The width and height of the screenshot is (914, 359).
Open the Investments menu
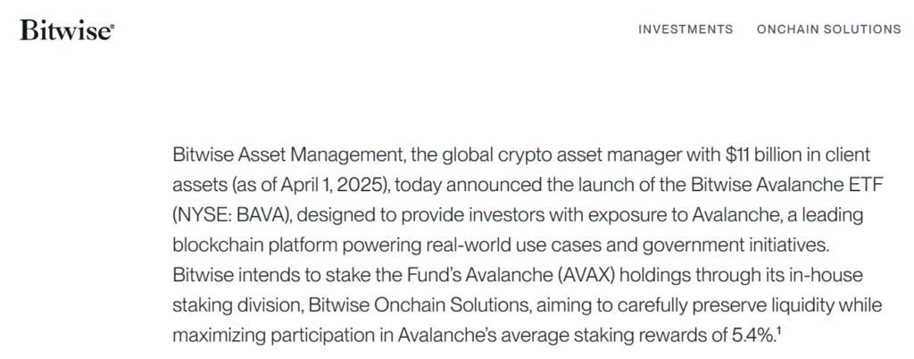click(685, 29)
